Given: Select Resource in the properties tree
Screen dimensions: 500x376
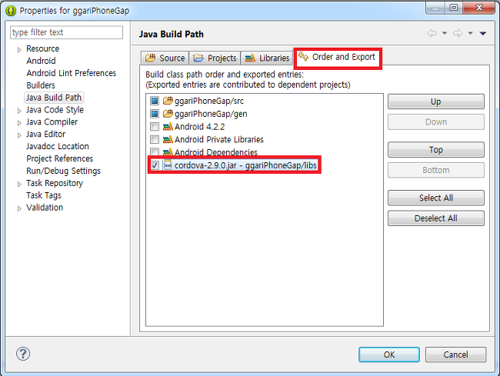Looking at the screenshot, I should [x=42, y=48].
